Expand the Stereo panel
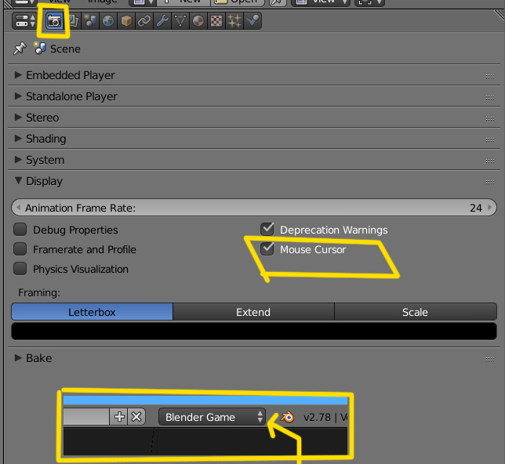Screen dimensions: 505x464 pyautogui.click(x=18, y=118)
